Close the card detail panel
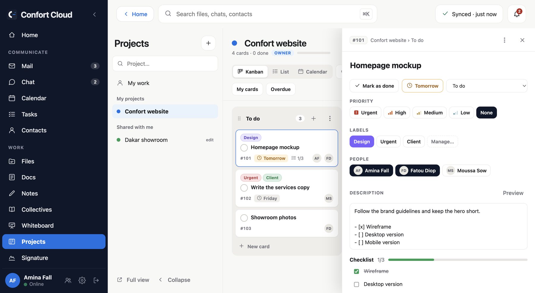 tap(522, 40)
